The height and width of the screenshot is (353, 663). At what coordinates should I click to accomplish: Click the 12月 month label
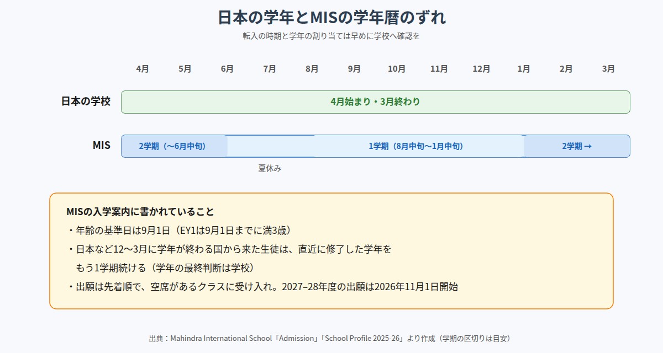pos(481,69)
